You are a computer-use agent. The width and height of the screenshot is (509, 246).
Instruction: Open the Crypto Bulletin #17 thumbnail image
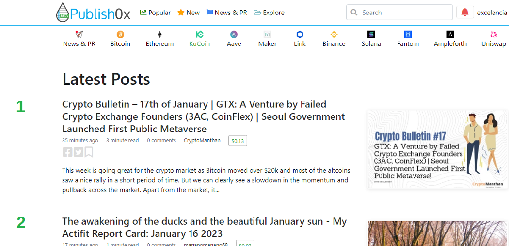pyautogui.click(x=437, y=149)
